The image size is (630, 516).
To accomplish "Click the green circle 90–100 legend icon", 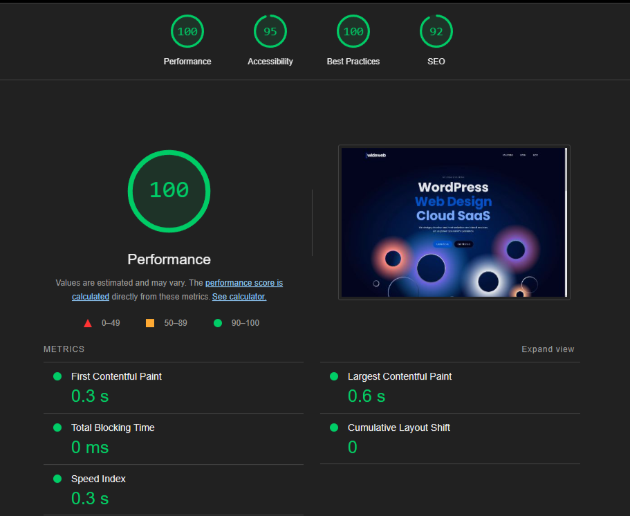I will pyautogui.click(x=218, y=323).
